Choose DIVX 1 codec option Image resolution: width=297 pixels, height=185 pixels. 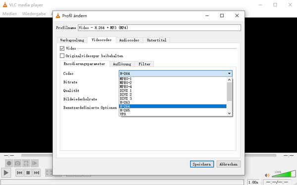point(173,91)
